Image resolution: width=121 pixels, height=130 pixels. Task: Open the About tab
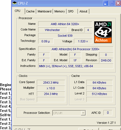83,11
